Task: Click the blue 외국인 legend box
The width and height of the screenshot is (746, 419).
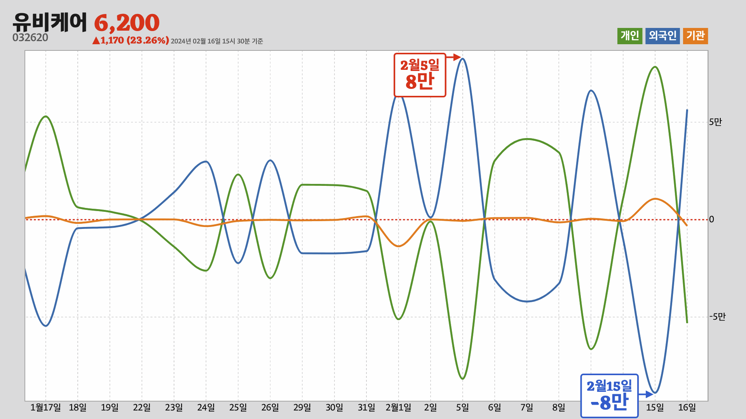Action: [662, 36]
